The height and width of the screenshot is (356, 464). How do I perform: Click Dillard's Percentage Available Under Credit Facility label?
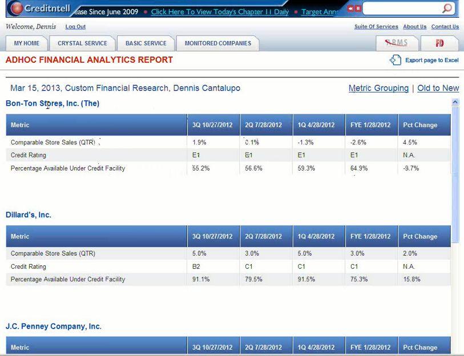coord(68,279)
